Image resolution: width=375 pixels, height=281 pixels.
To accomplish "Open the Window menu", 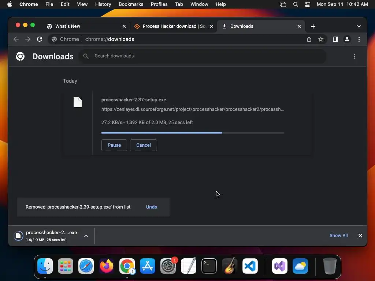I will click(199, 4).
